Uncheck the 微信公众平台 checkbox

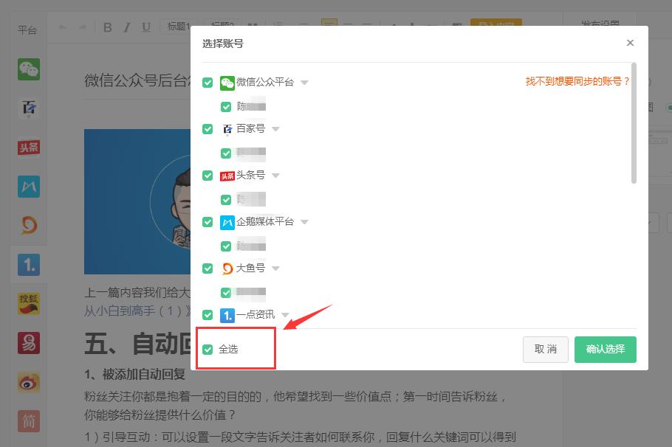[x=208, y=82]
